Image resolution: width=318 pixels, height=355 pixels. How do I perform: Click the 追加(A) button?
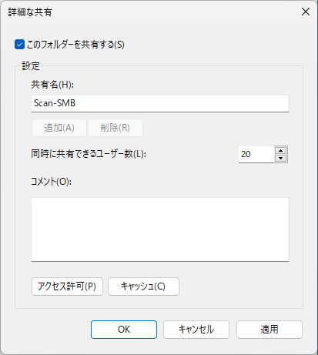59,128
